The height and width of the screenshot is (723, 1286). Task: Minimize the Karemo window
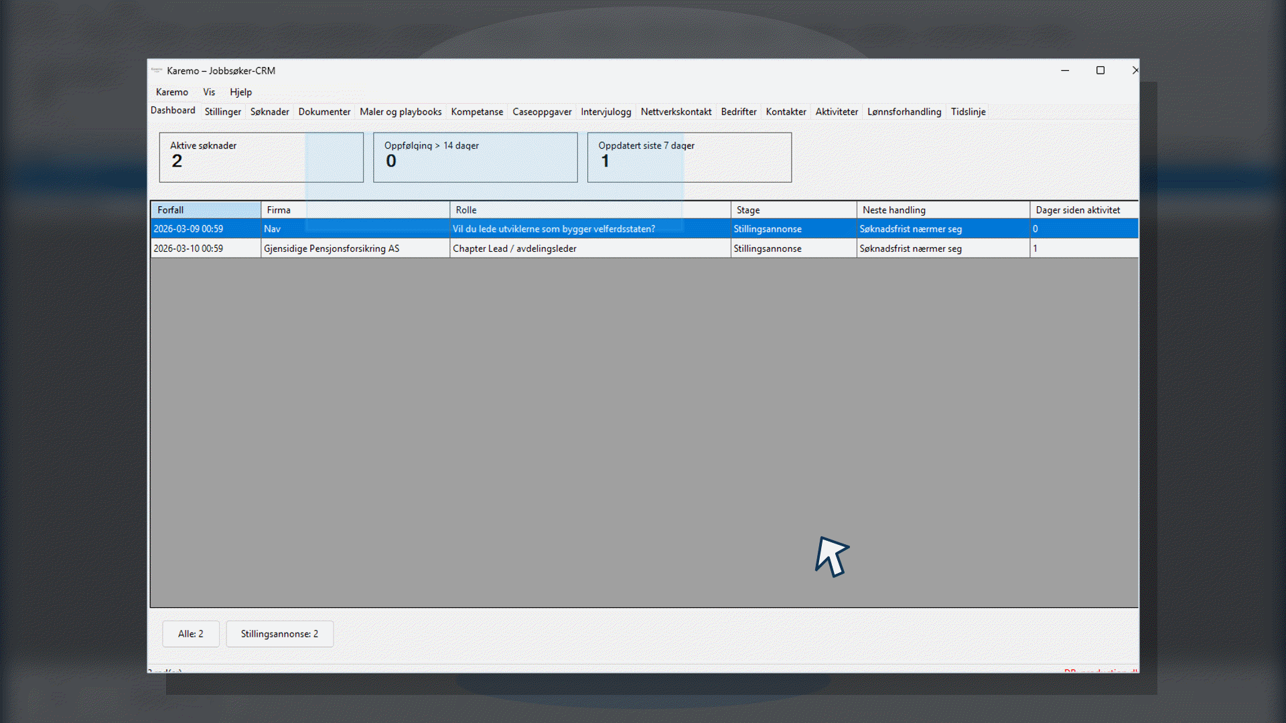coord(1065,70)
